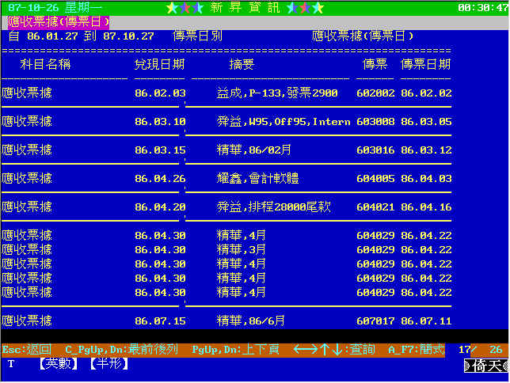This screenshot has width=510, height=383.
Task: Select voucher date 86.03.12
Action: 426,150
